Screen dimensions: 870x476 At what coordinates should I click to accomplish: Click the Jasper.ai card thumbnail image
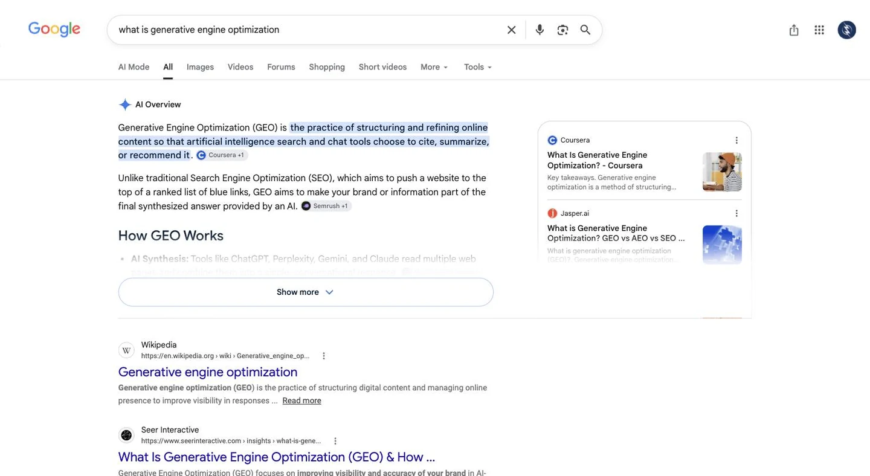722,245
